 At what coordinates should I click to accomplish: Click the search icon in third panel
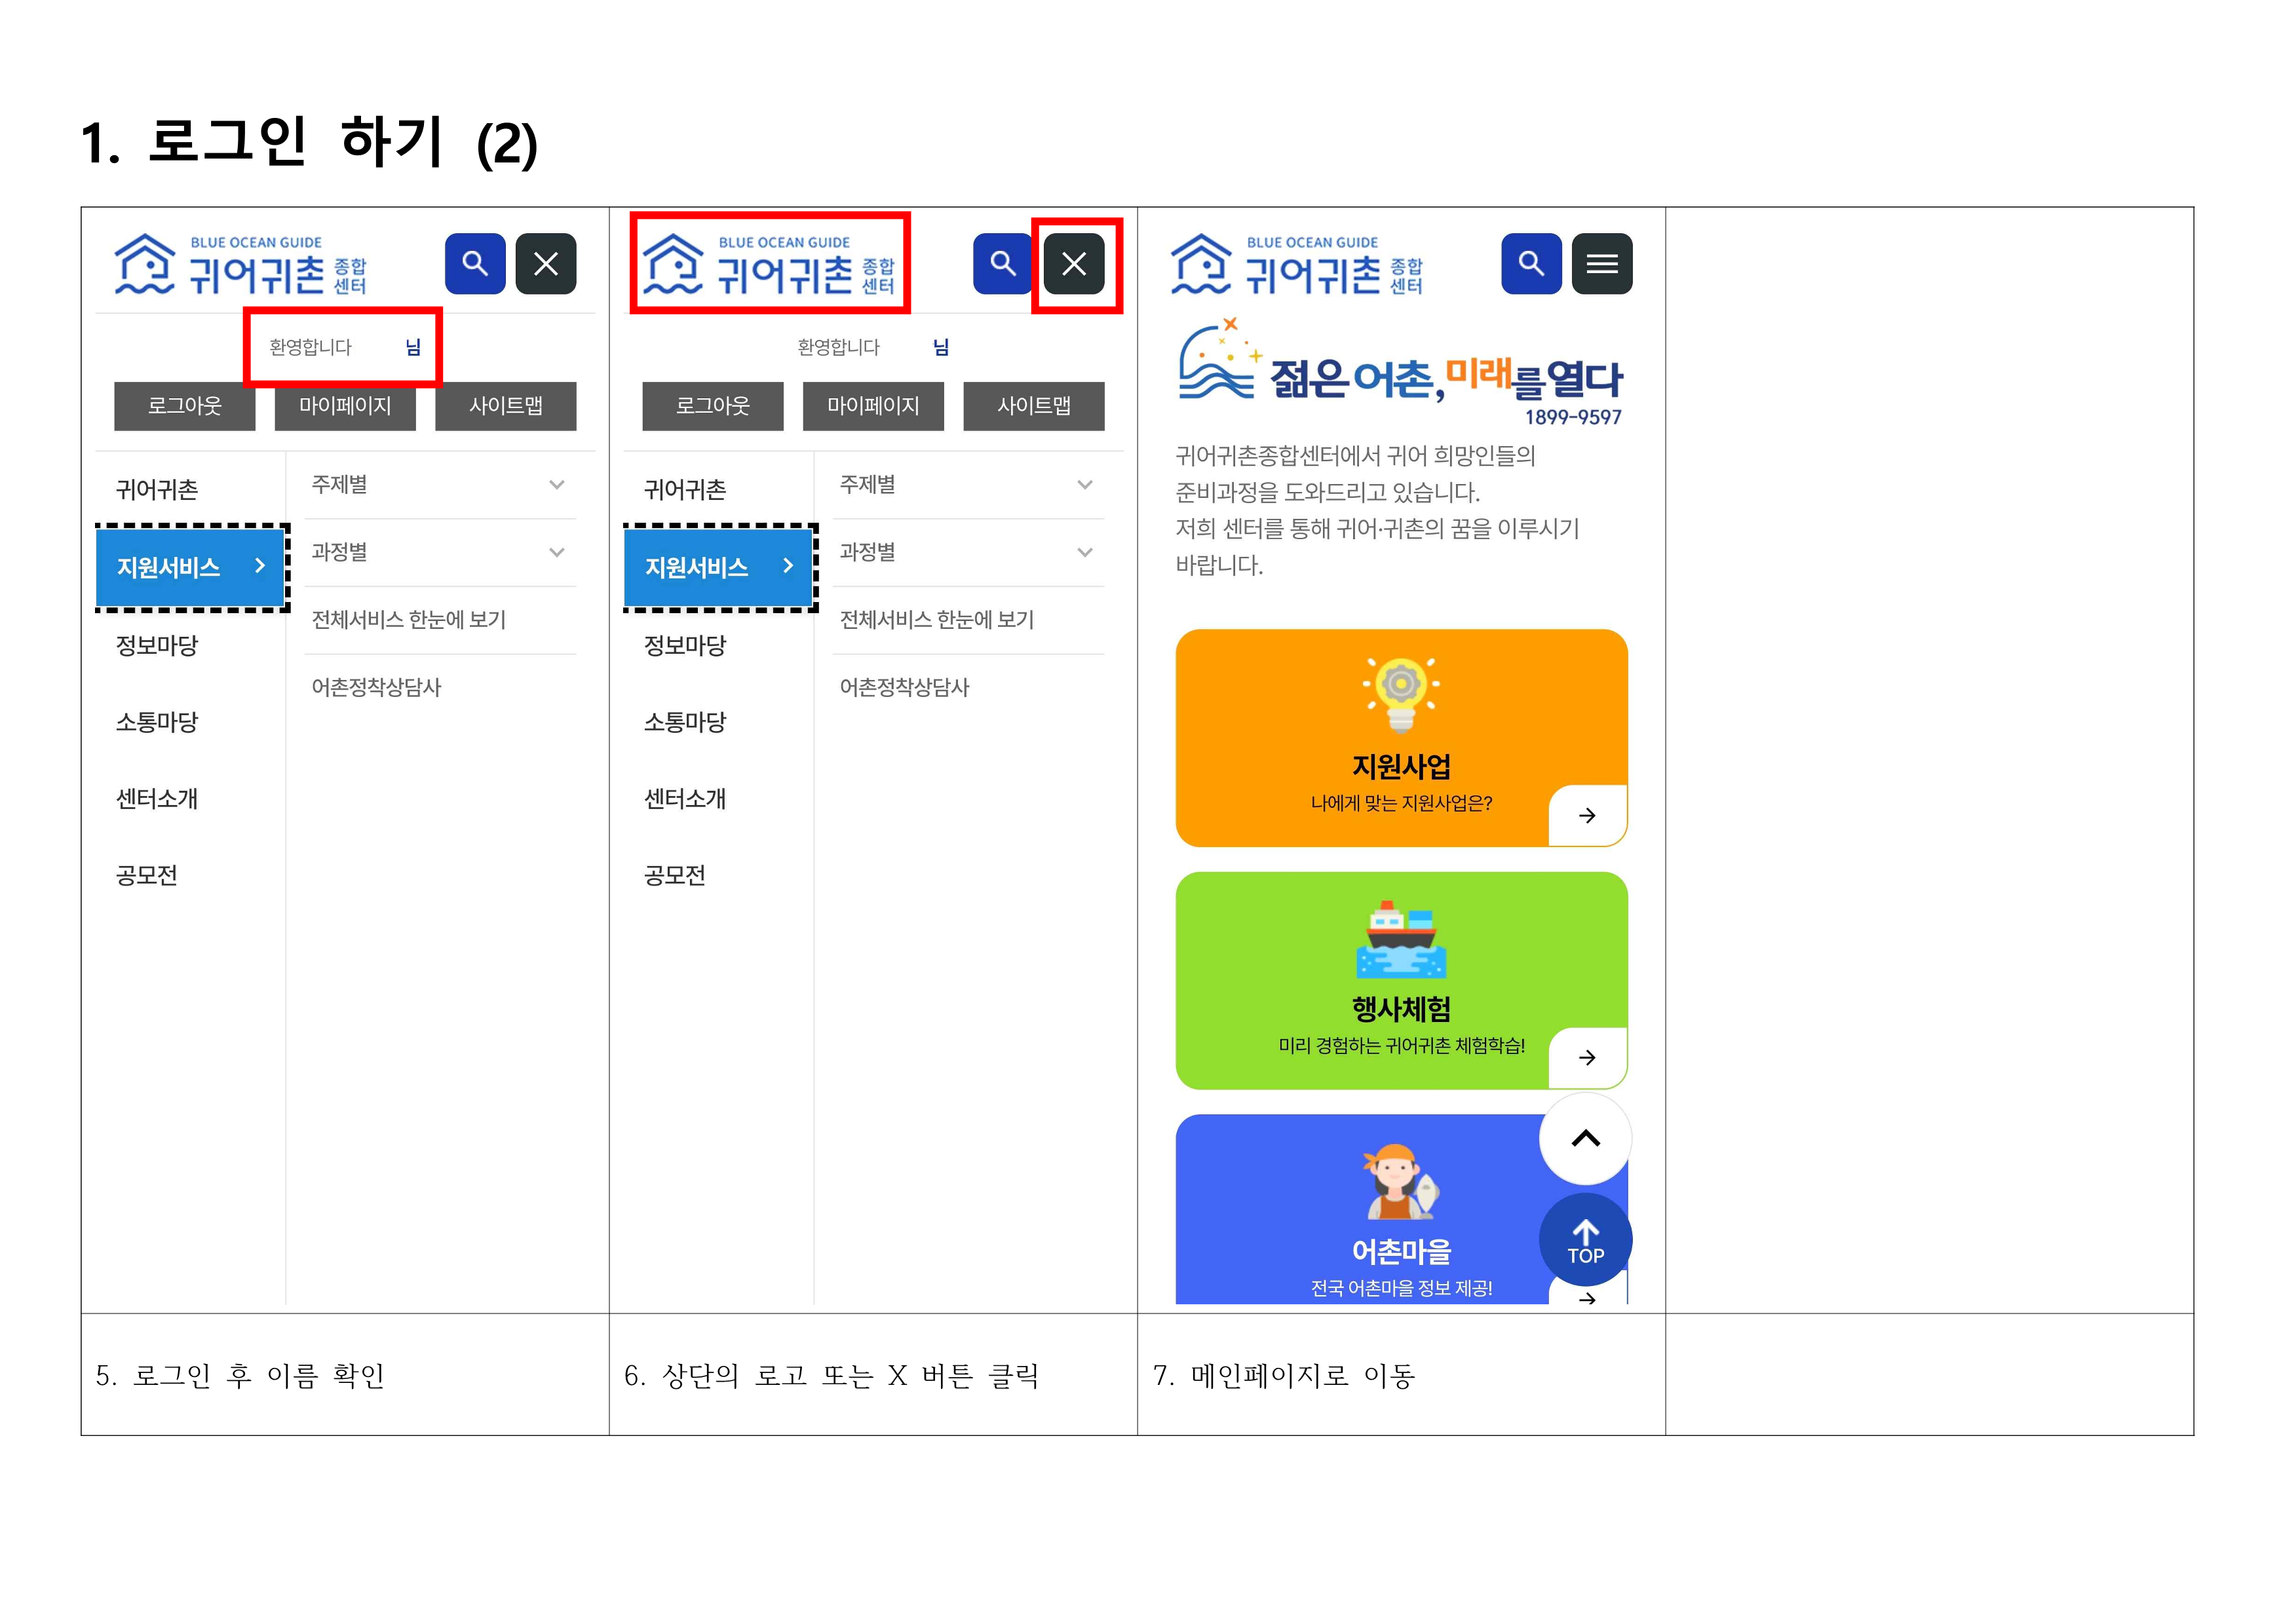(x=1530, y=264)
